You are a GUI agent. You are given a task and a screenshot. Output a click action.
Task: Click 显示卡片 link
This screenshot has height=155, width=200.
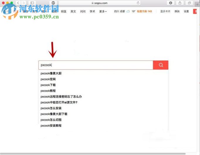coord(165,11)
